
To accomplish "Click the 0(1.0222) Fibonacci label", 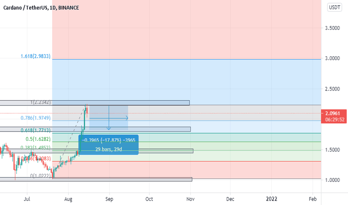I will click(x=40, y=176).
